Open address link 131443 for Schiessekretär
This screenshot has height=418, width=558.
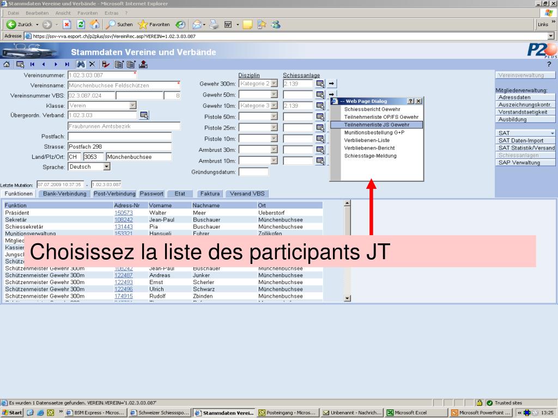(x=124, y=227)
